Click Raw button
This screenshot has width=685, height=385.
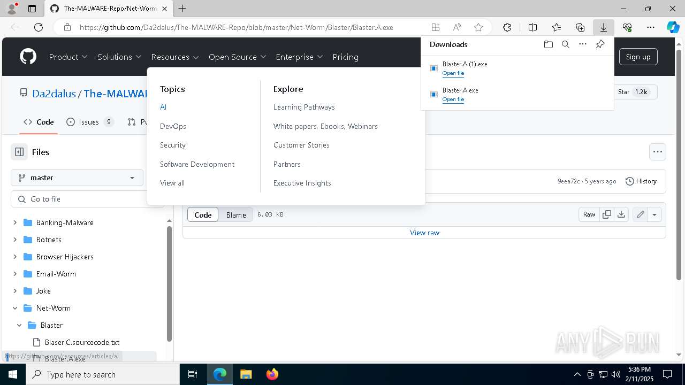[589, 214]
